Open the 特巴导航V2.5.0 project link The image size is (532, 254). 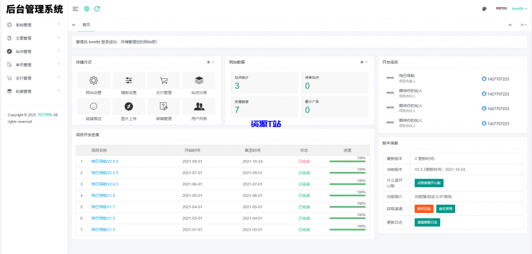click(105, 173)
